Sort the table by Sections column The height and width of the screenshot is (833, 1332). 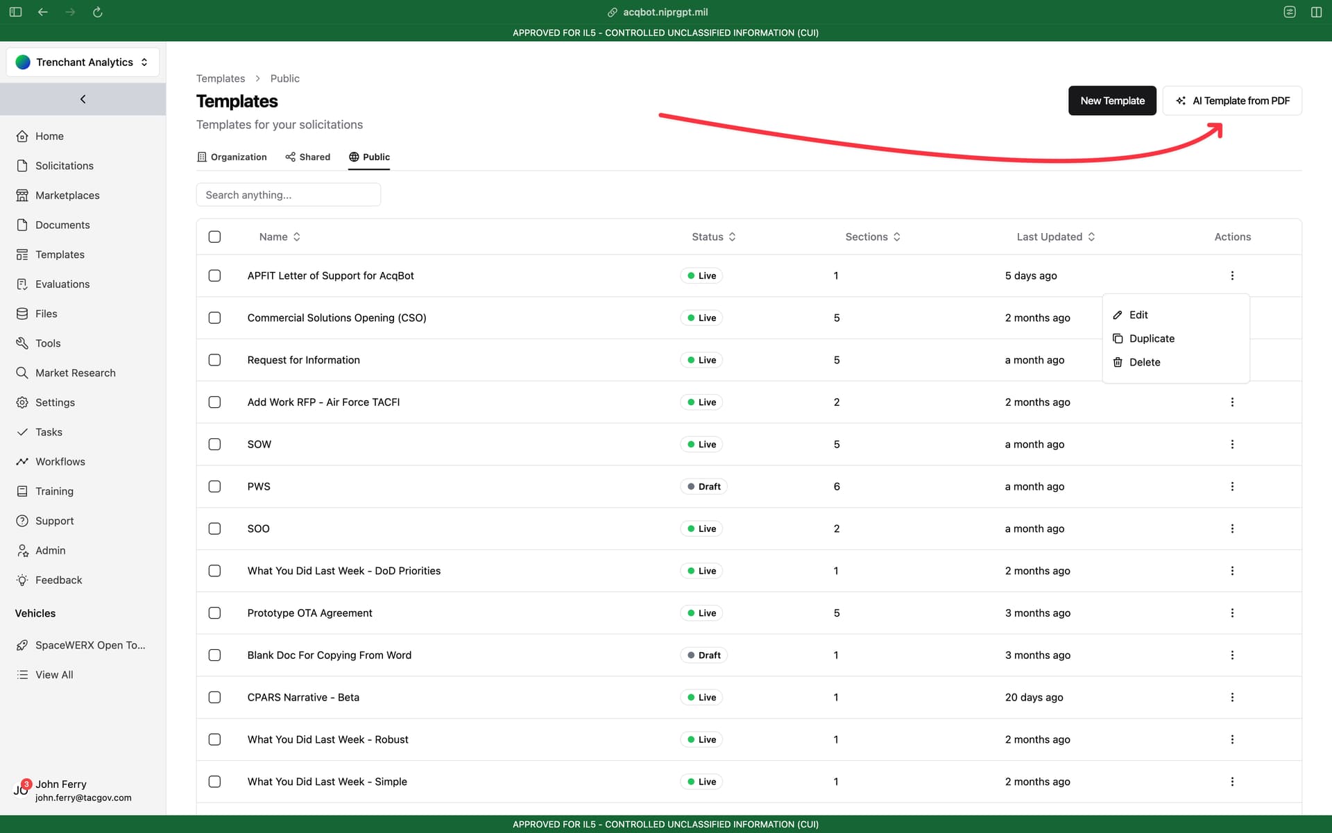(873, 237)
